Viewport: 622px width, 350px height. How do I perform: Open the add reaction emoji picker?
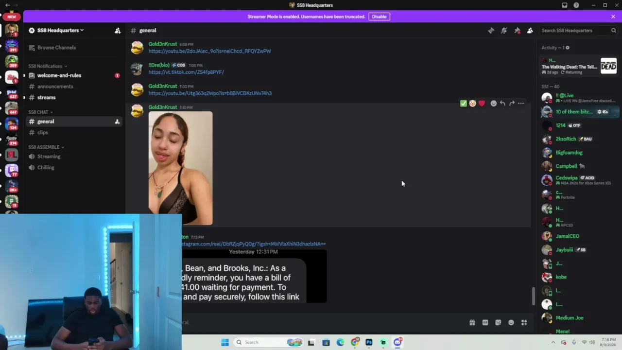click(494, 103)
